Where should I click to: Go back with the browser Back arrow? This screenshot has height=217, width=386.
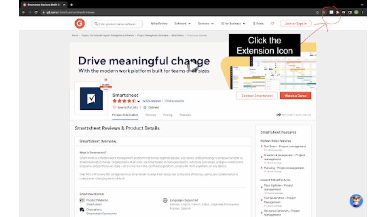pos(24,12)
